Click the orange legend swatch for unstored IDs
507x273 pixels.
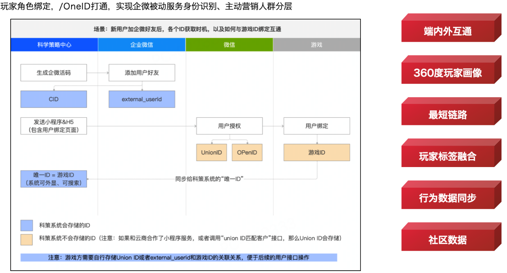click(27, 239)
